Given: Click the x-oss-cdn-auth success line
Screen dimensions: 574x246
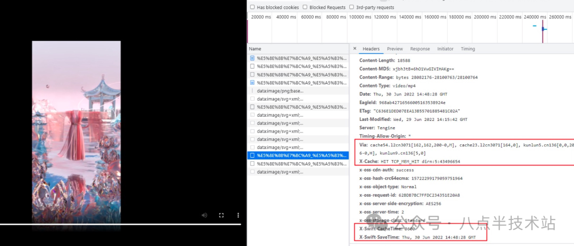Looking at the screenshot, I should pos(386,170).
